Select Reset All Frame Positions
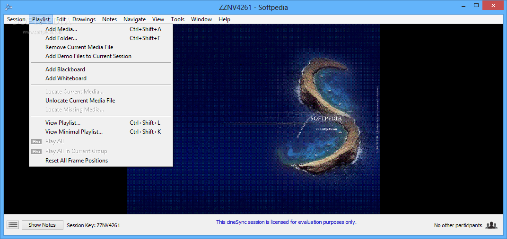 (x=101, y=161)
